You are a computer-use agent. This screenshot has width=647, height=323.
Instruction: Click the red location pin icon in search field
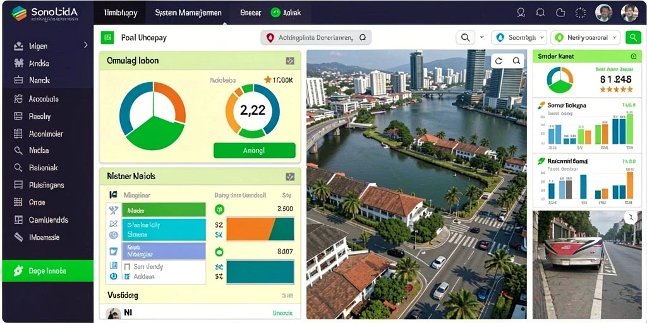tap(270, 38)
